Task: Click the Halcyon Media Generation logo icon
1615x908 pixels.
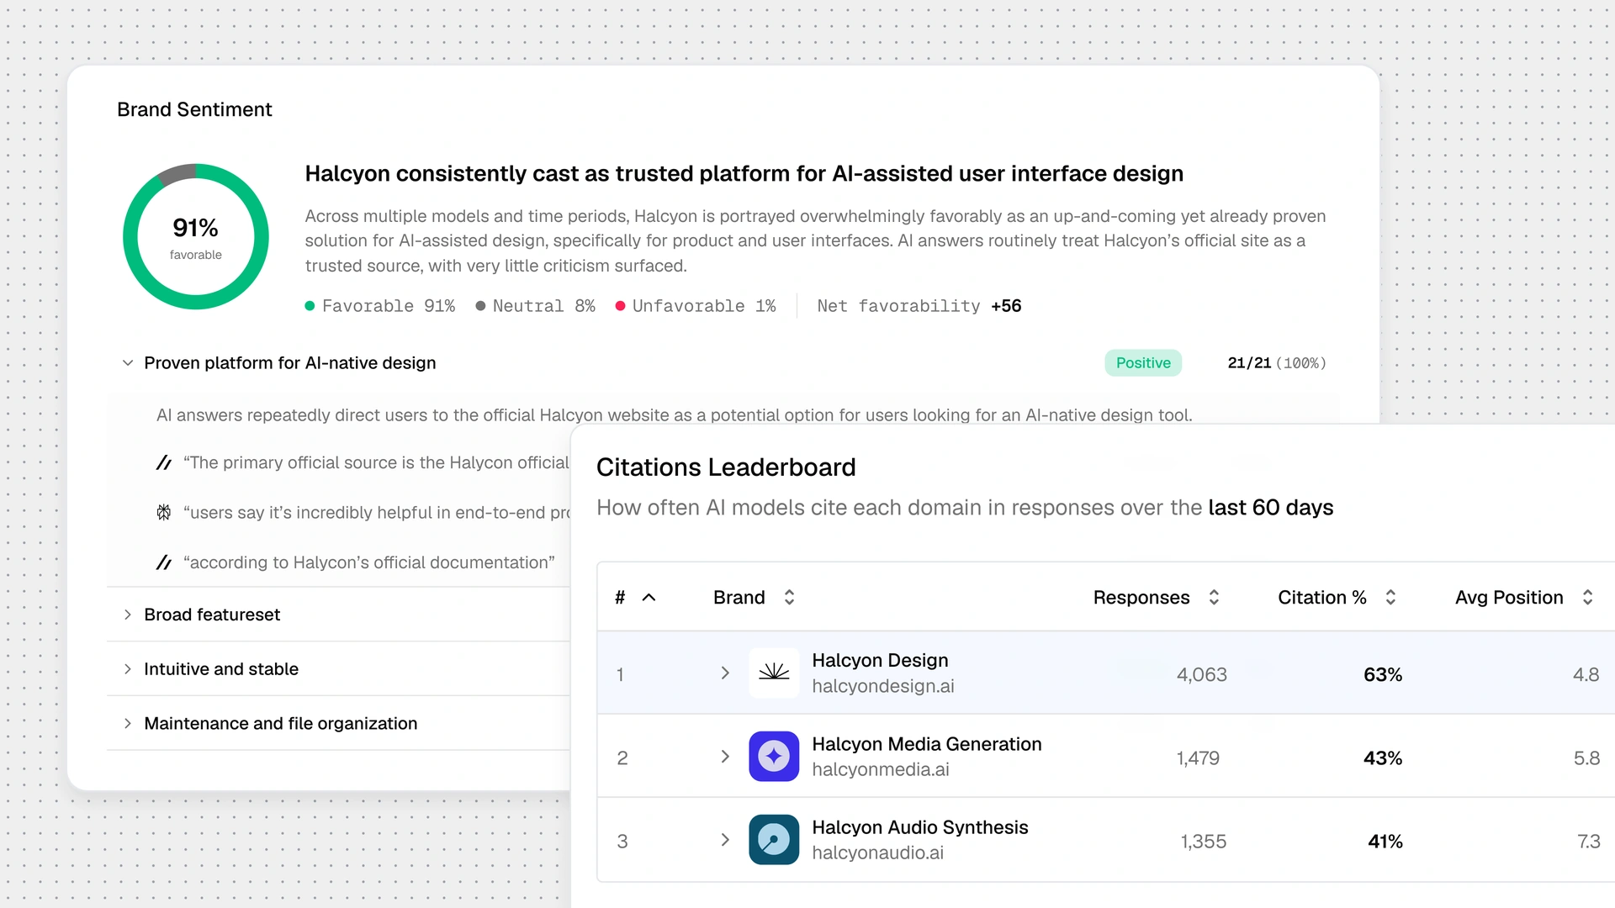Action: point(774,757)
